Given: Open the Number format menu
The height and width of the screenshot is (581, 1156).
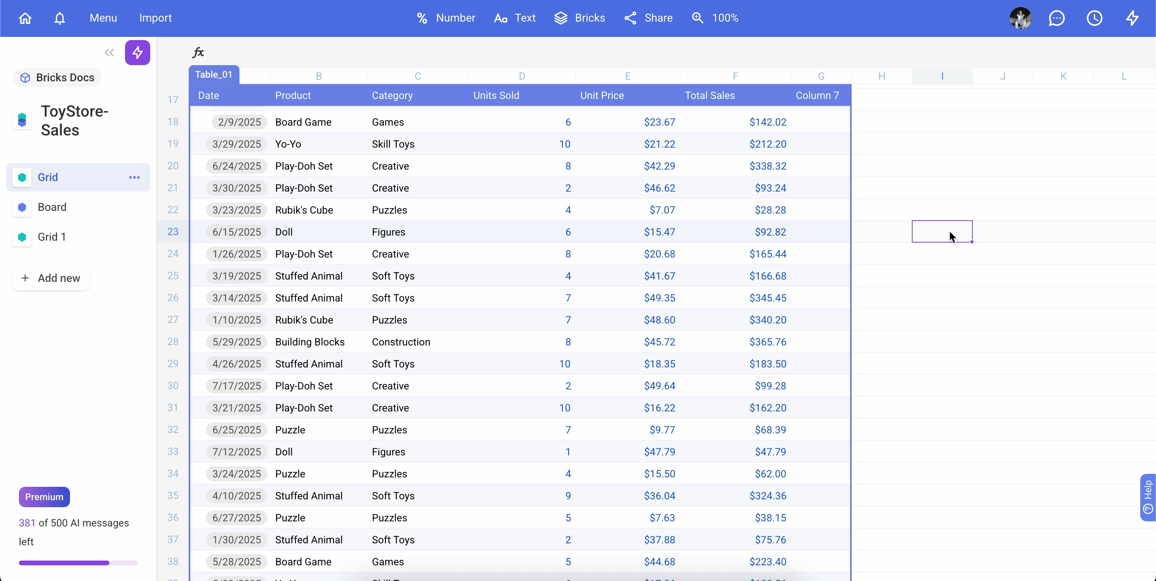Looking at the screenshot, I should [x=445, y=18].
